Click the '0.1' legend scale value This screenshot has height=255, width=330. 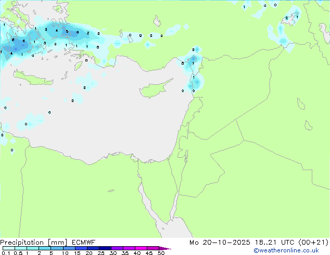6,253
